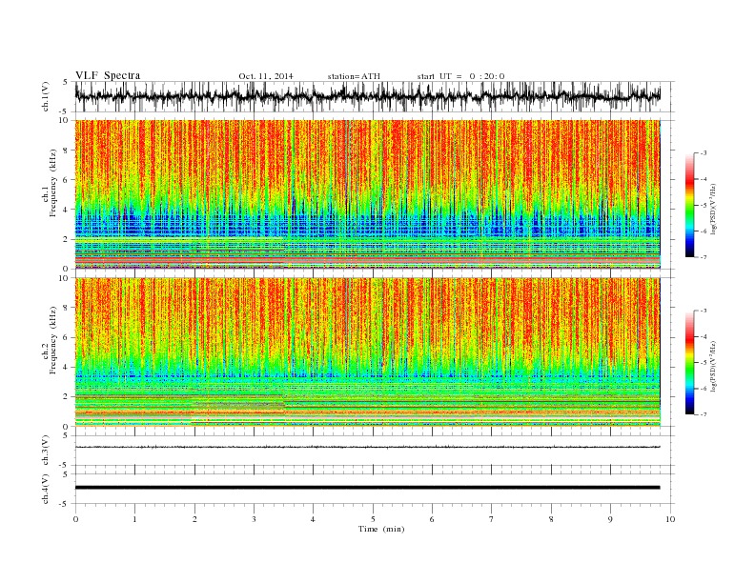Click the ch.1 waveform trace panel
Image resolution: width=755 pixels, height=583 pixels.
click(x=375, y=96)
